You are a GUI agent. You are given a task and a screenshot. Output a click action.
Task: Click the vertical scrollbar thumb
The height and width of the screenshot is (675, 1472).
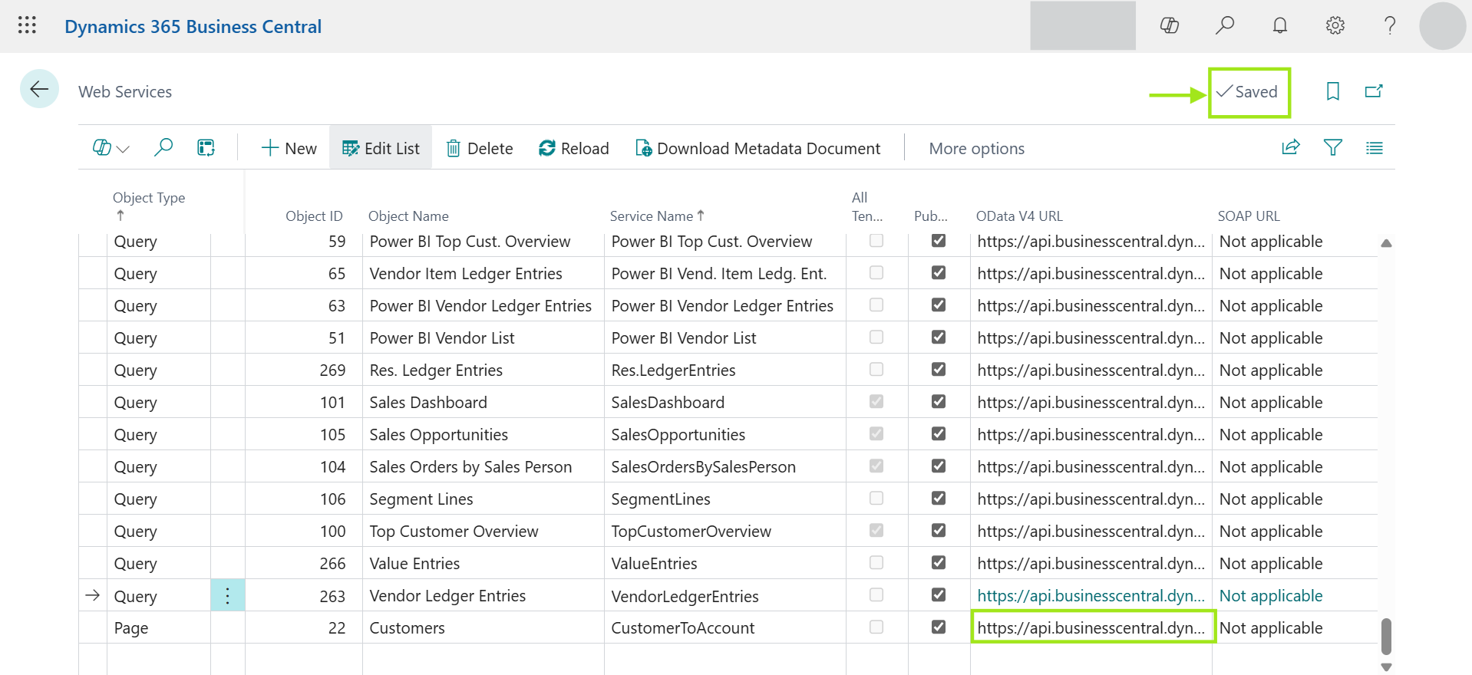[1386, 635]
